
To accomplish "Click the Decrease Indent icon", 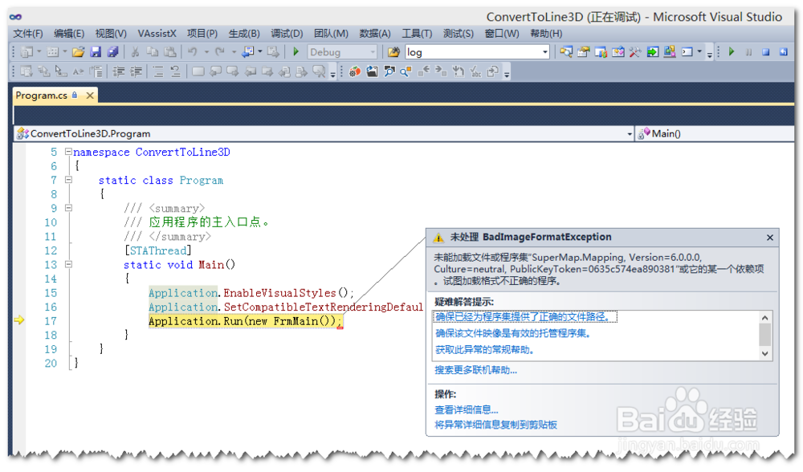I will pos(119,71).
